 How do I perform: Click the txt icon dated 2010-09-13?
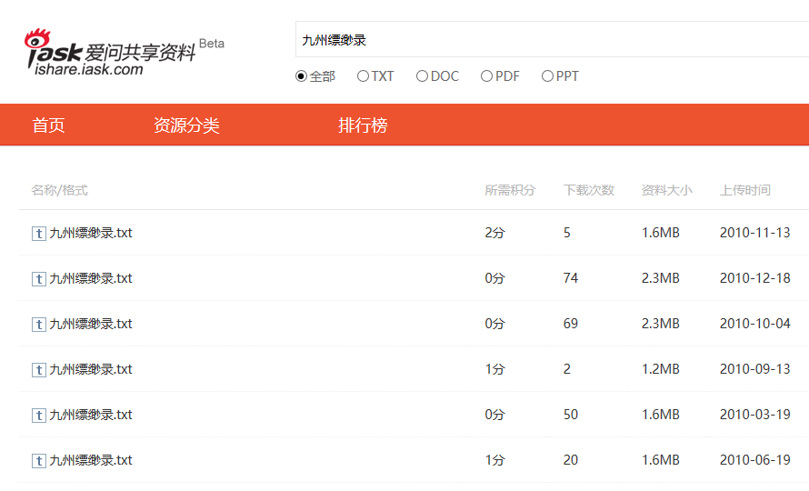(39, 370)
